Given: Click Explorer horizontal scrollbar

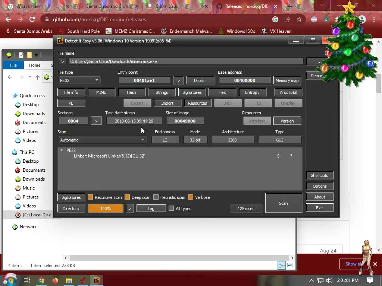Looking at the screenshot, I should pyautogui.click(x=179, y=258).
